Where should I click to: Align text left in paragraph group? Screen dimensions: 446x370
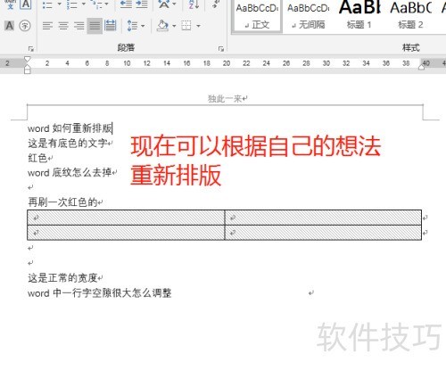coord(47,26)
